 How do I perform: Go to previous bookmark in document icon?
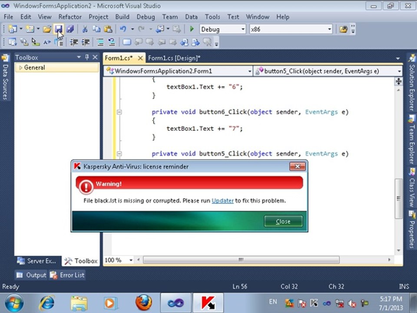(184, 42)
